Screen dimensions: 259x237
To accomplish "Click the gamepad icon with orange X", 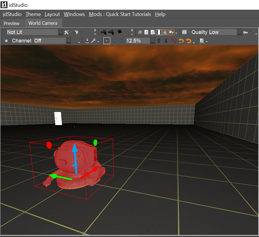I will [103, 32].
